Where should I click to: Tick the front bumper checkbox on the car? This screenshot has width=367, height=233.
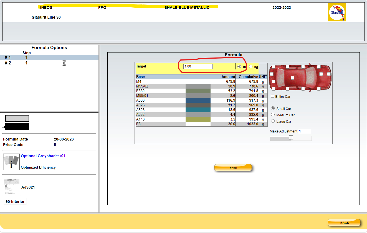pyautogui.click(x=329, y=74)
